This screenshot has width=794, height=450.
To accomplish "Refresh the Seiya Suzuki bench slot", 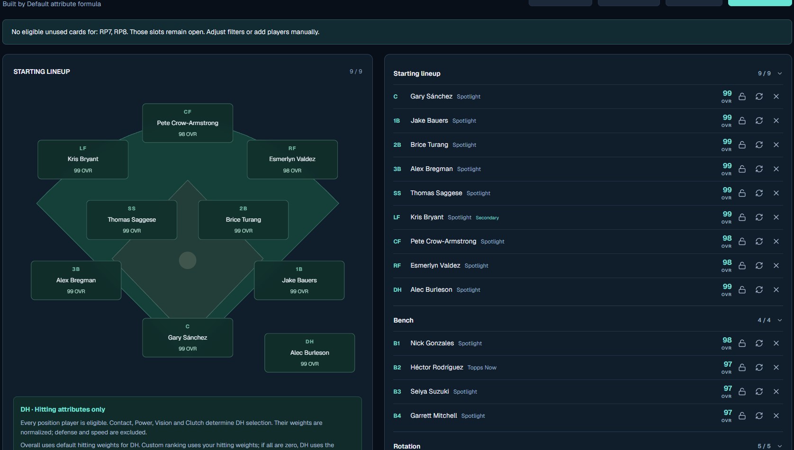I will coord(759,392).
